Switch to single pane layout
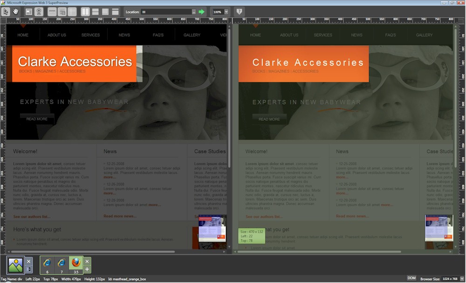This screenshot has height=283, width=466. coord(115,12)
